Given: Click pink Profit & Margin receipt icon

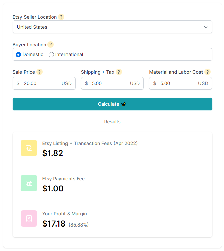Looking at the screenshot, I should tap(29, 218).
